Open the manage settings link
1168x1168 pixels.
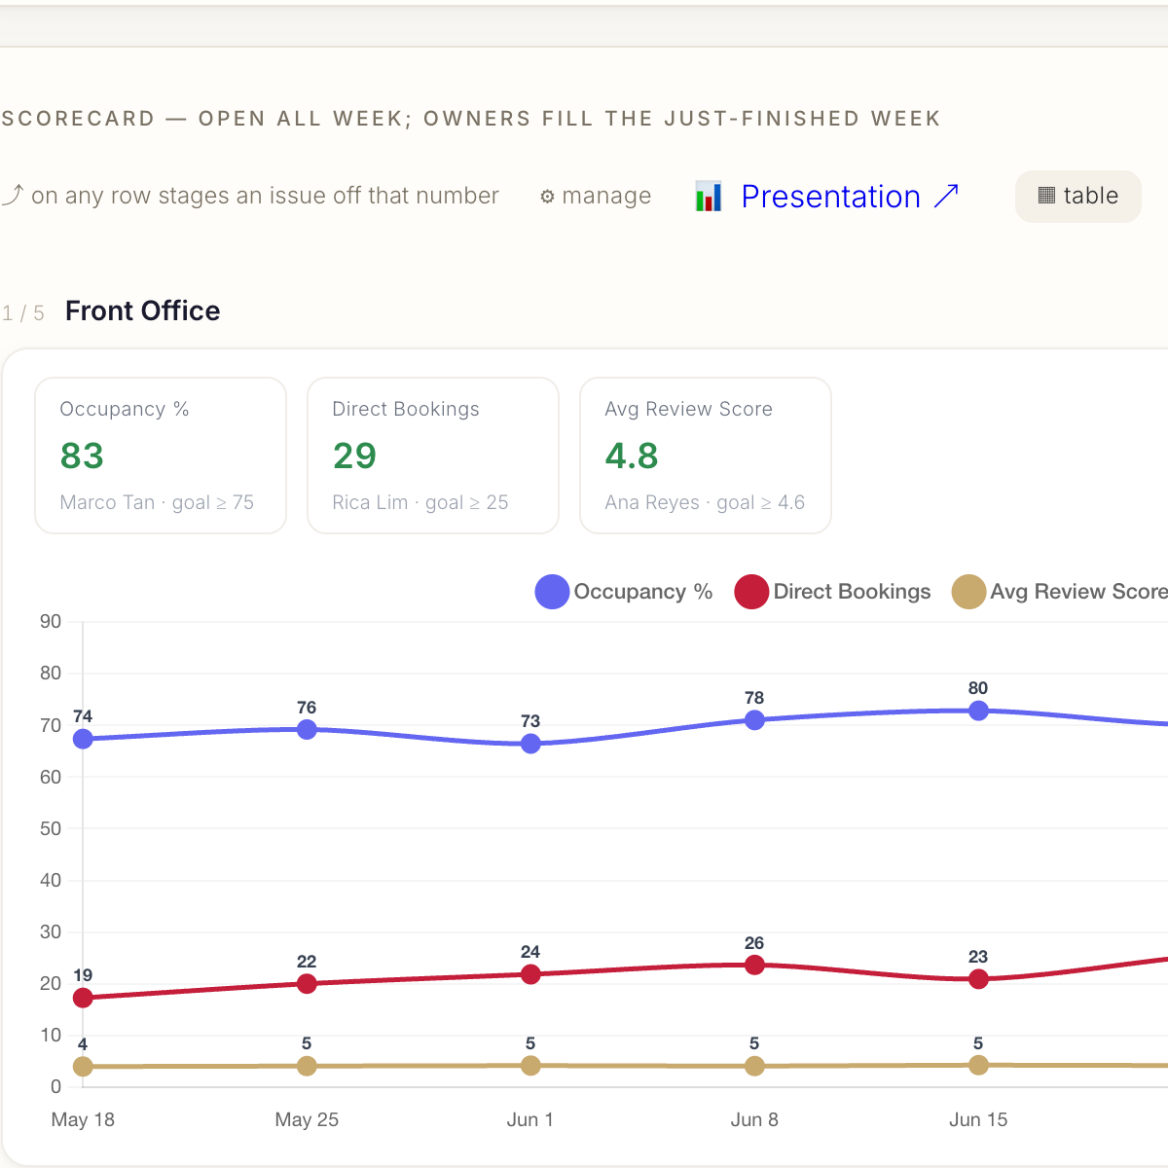[596, 196]
